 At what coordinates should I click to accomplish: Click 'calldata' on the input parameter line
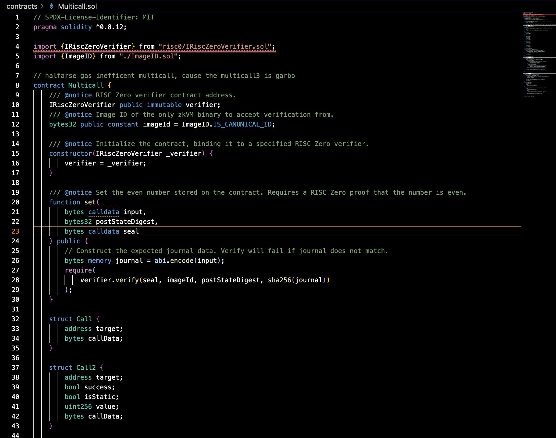coord(104,212)
